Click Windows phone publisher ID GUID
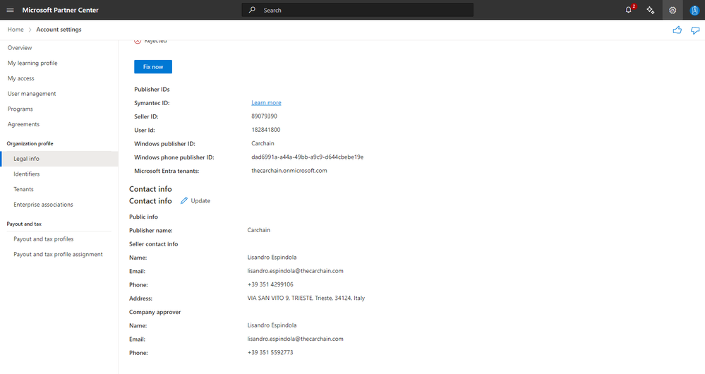The image size is (705, 374). click(x=308, y=157)
